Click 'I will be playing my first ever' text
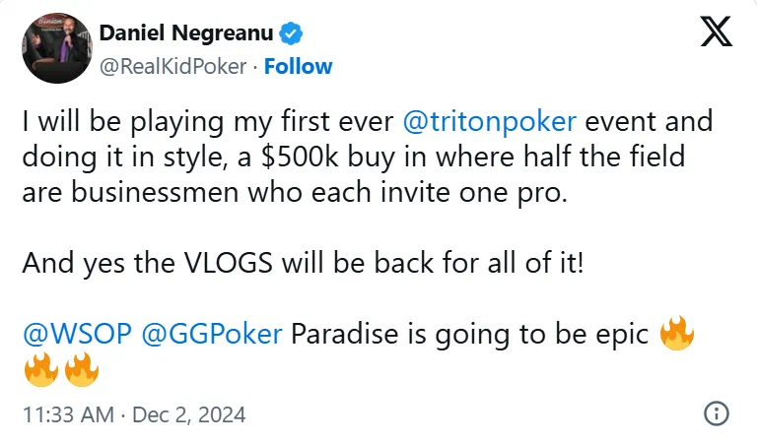This screenshot has height=443, width=757. click(x=209, y=122)
